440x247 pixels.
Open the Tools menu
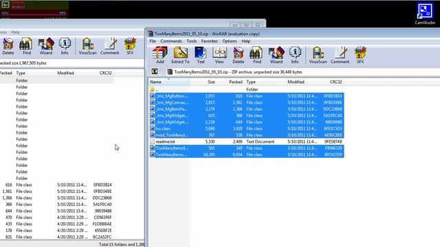(192, 41)
